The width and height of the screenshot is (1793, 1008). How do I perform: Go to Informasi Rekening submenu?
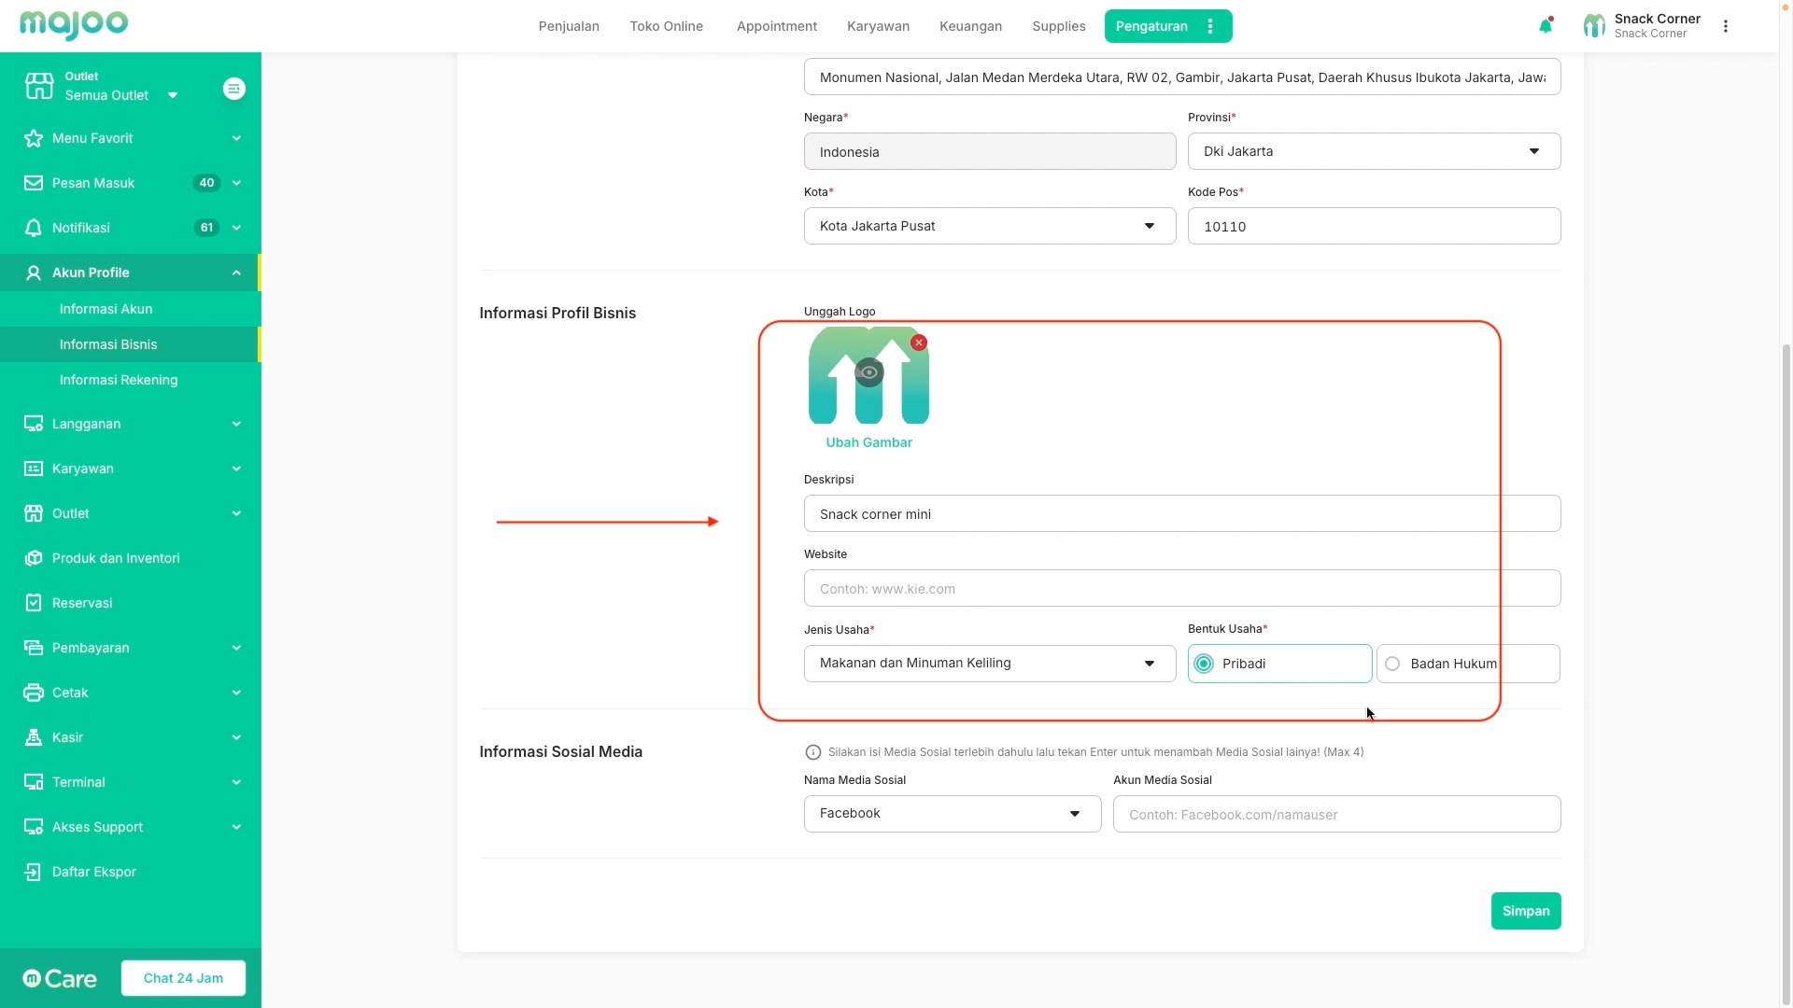[x=119, y=380]
